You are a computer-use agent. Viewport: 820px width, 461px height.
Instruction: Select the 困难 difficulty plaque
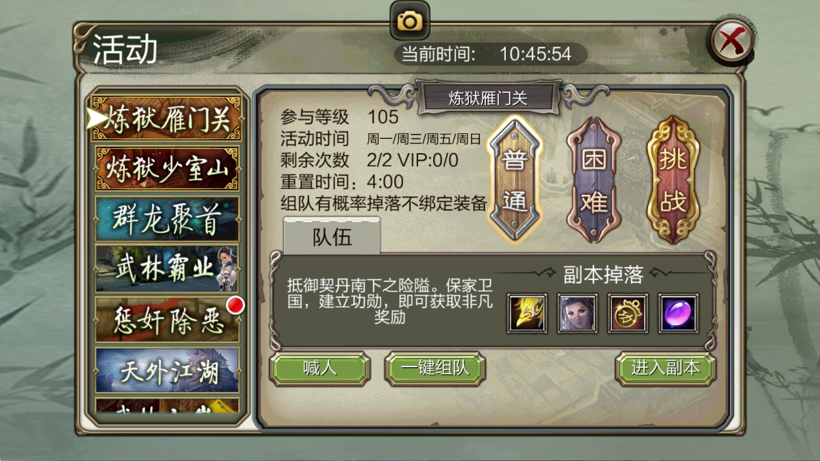point(594,180)
